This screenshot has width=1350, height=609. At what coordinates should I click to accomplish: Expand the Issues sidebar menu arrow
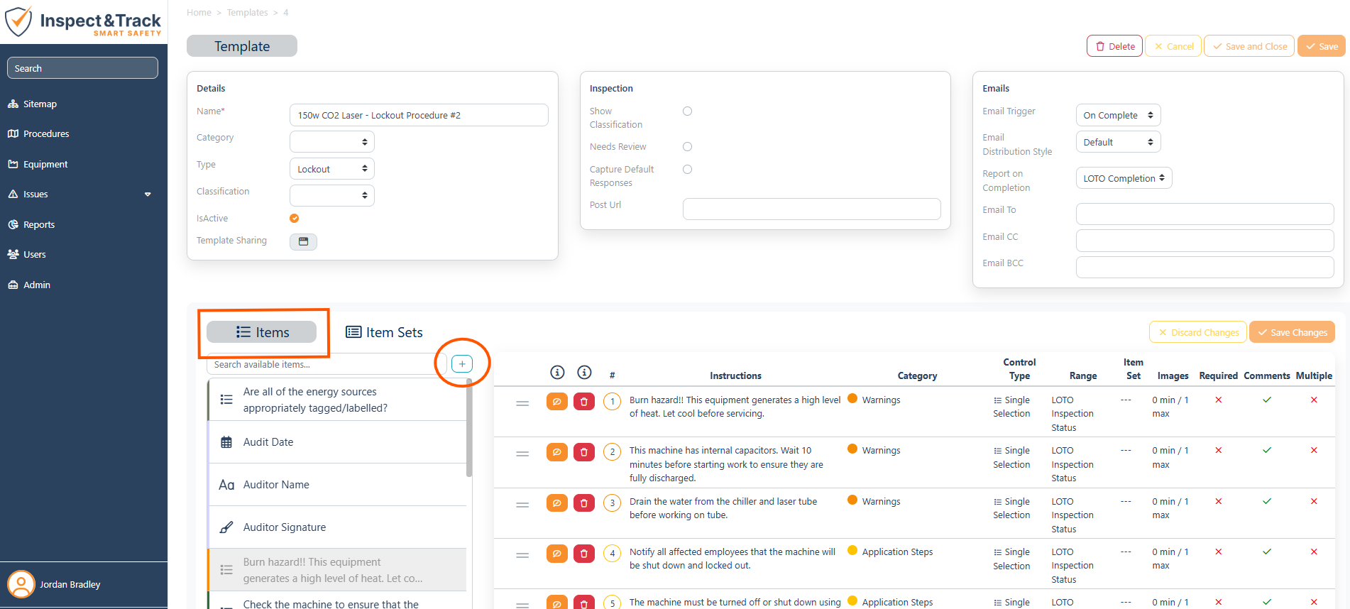(x=148, y=194)
